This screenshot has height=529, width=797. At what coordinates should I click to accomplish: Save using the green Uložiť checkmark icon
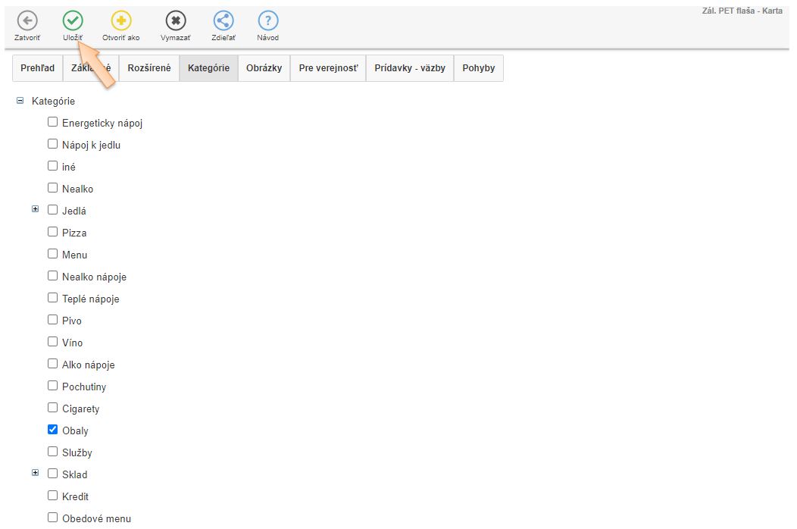tap(73, 21)
